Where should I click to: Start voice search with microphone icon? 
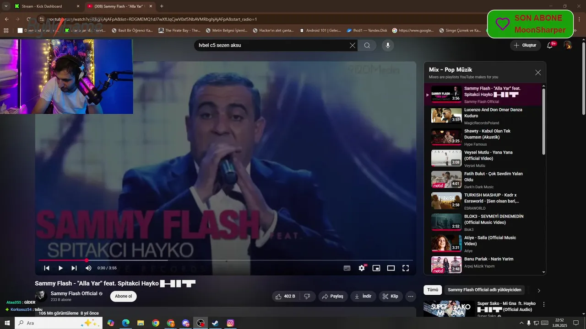(388, 45)
